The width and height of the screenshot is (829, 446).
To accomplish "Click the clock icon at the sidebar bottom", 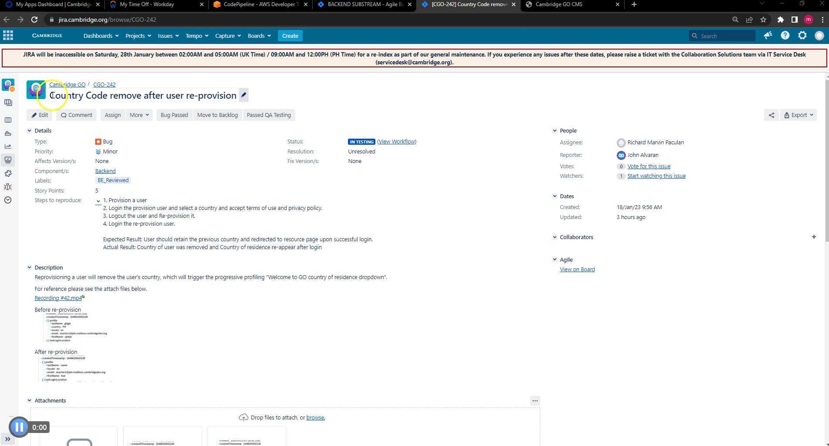I will [8, 200].
